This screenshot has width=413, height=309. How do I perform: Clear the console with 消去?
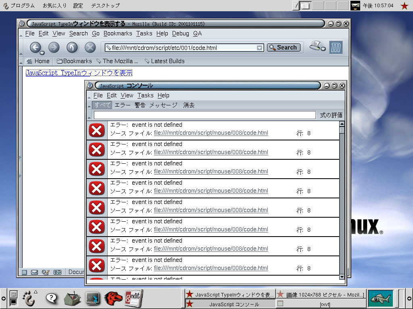[189, 105]
